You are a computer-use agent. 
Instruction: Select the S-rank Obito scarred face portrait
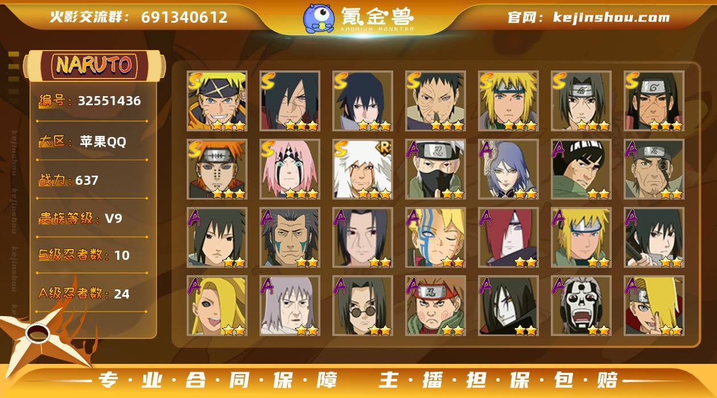(x=436, y=101)
